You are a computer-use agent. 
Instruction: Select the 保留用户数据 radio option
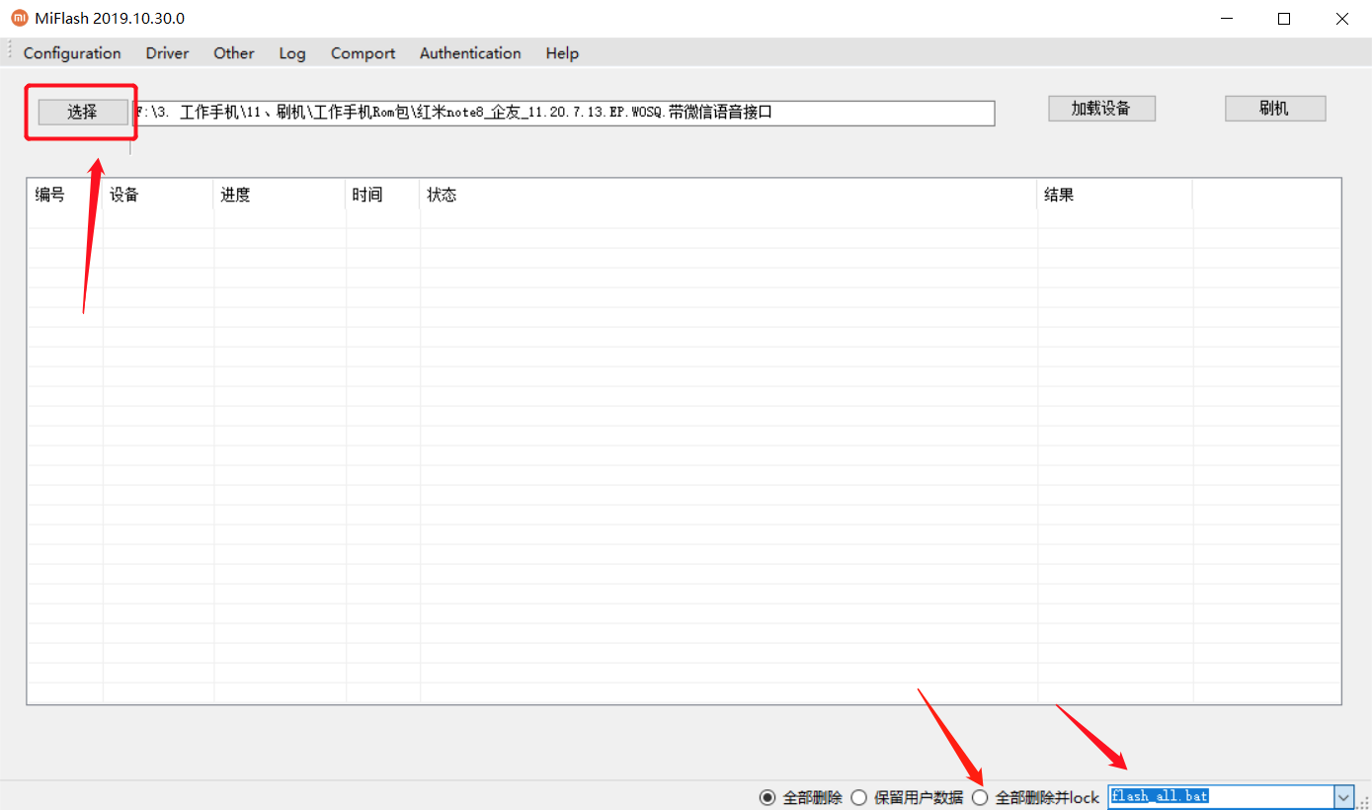[x=907, y=797]
